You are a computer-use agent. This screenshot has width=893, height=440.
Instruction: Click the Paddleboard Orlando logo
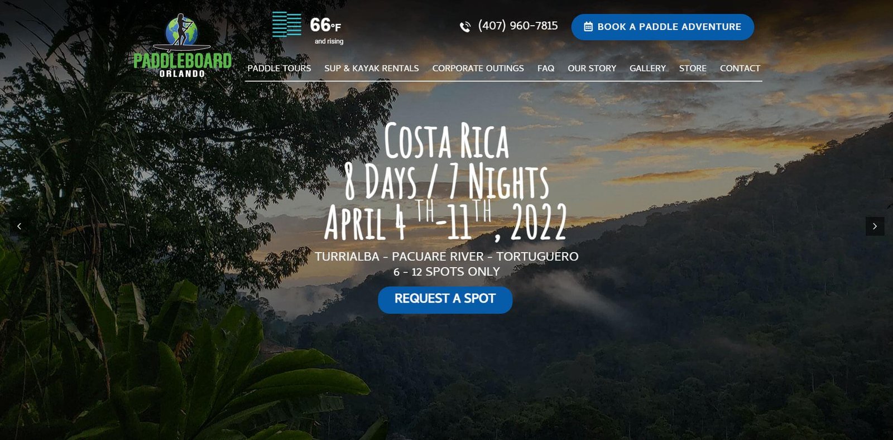tap(182, 46)
